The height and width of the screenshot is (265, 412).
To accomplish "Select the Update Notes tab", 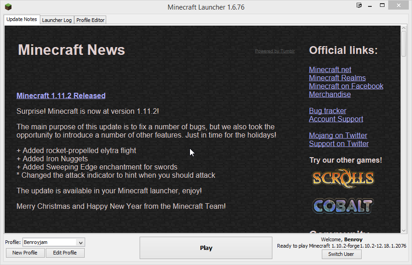I will click(x=22, y=20).
